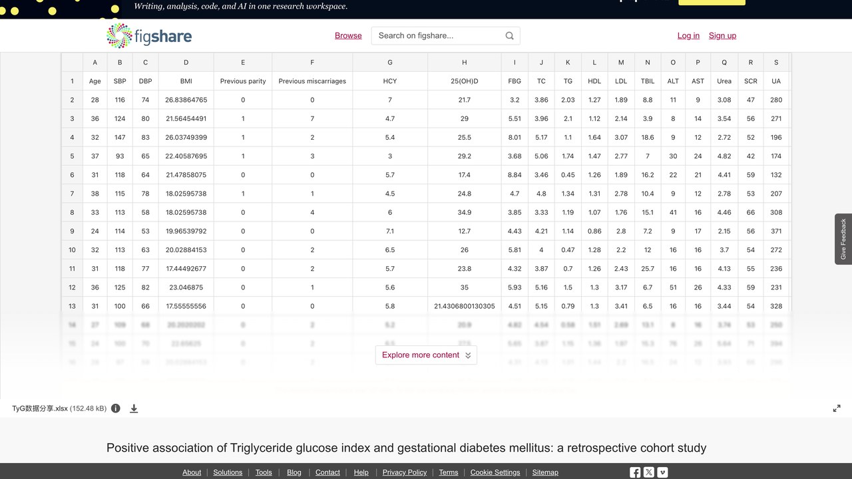The image size is (852, 479).
Task: Click the file name TyG数据分享.xlsx
Action: (x=40, y=408)
